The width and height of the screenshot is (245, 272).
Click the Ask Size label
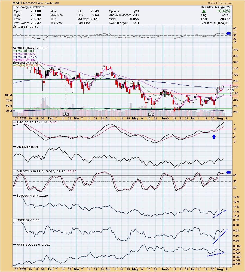click(x=57, y=15)
